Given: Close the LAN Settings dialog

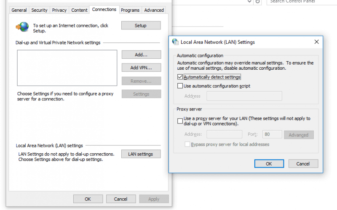Looking at the screenshot, I should [317, 42].
